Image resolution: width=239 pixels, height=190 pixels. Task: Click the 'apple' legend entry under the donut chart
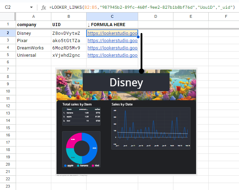69,166
